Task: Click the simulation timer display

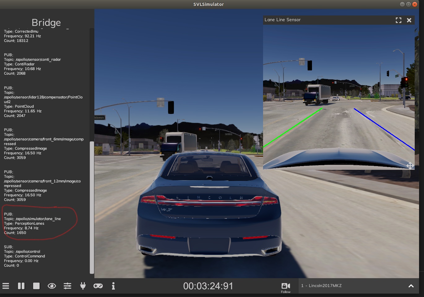Action: 208,286
